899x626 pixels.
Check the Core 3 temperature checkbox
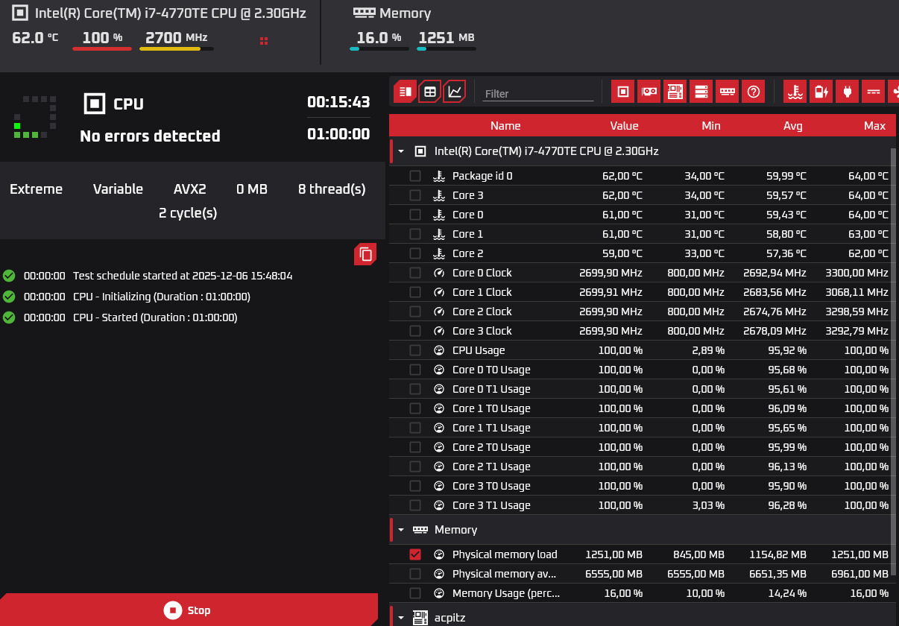pos(415,195)
